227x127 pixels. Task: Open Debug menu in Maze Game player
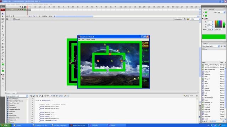[x=93, y=40]
